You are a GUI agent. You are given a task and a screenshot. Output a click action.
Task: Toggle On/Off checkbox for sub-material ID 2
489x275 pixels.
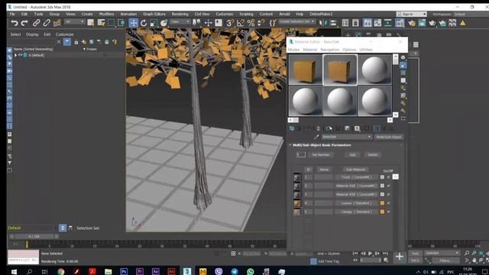click(x=388, y=186)
